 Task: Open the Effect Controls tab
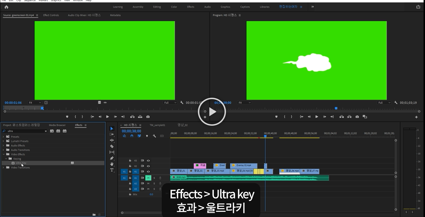point(51,15)
